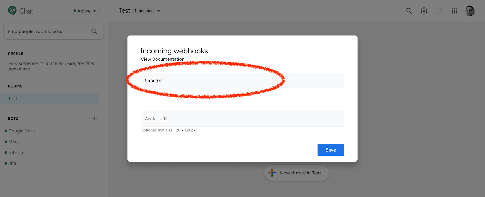Expand the Test room member dropdown
Image resolution: width=485 pixels, height=197 pixels.
point(159,11)
